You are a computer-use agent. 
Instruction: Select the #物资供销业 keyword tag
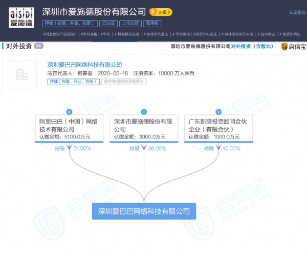point(290,34)
